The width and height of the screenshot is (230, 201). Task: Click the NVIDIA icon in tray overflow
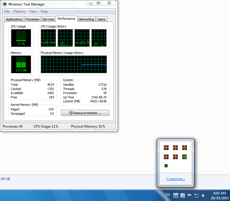click(185, 157)
